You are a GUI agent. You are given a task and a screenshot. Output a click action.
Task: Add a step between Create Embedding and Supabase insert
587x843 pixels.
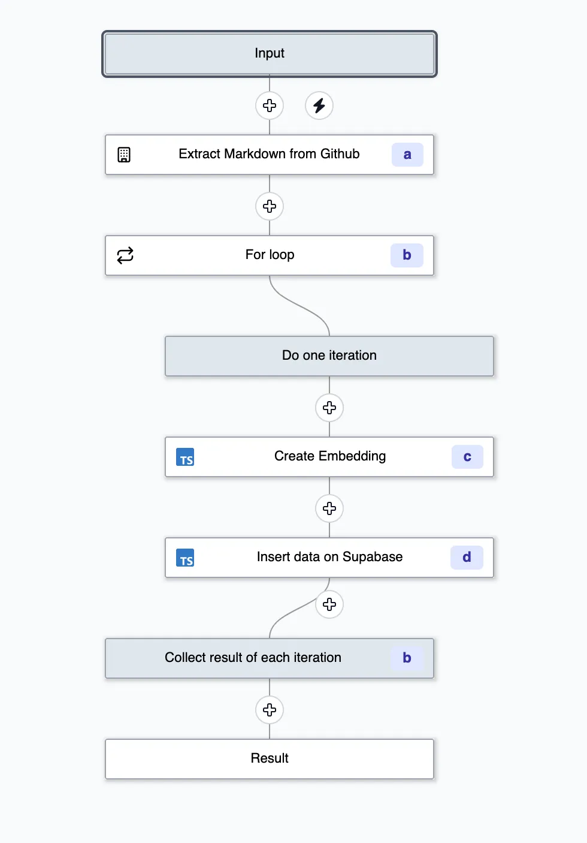pyautogui.click(x=329, y=508)
